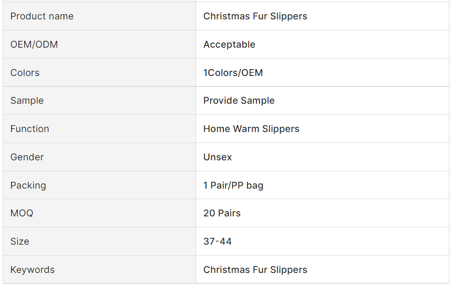Select the Provide Sample value
The image size is (451, 285).
239,101
